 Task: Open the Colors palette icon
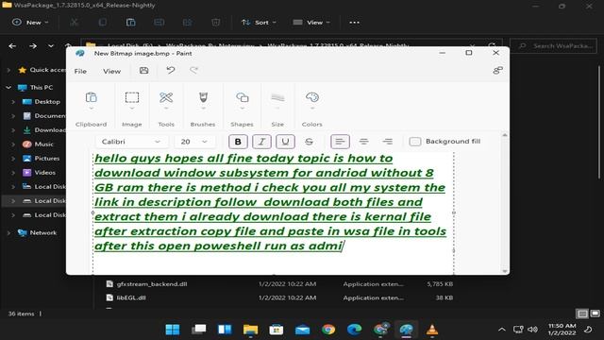(x=312, y=97)
